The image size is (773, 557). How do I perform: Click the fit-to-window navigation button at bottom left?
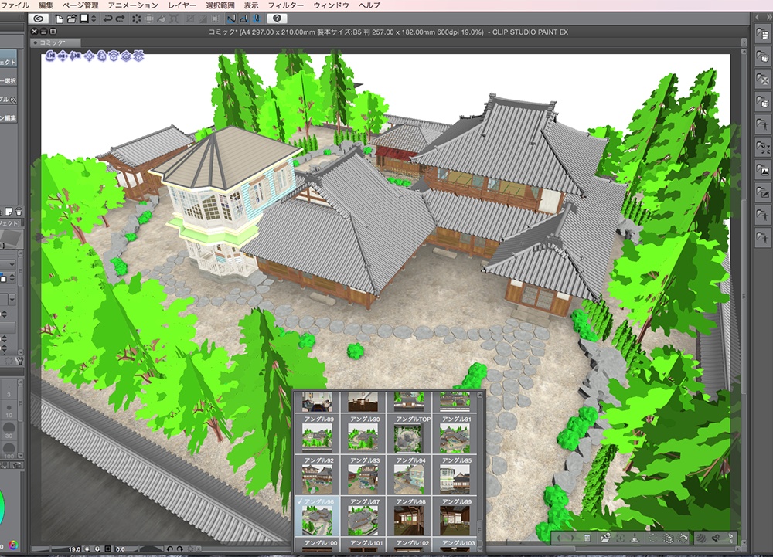[108, 549]
